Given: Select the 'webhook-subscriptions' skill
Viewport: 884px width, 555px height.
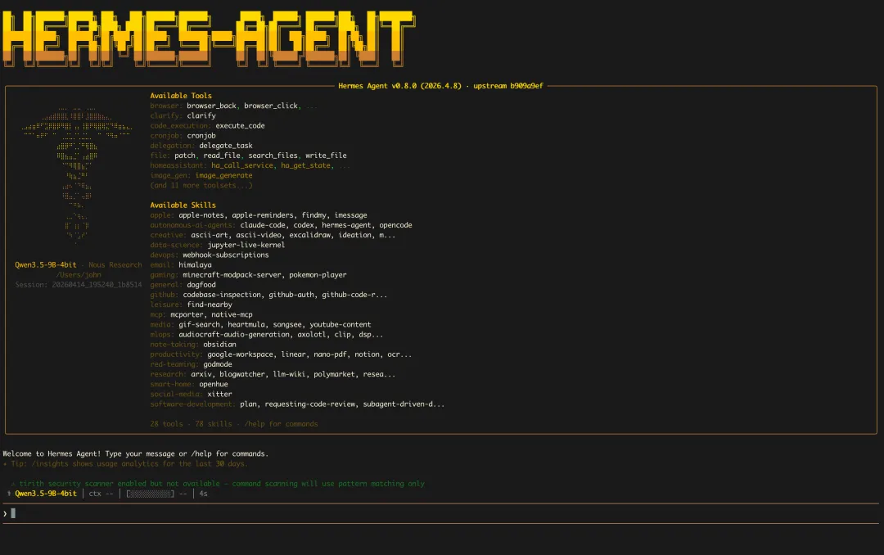Looking at the screenshot, I should coord(226,255).
